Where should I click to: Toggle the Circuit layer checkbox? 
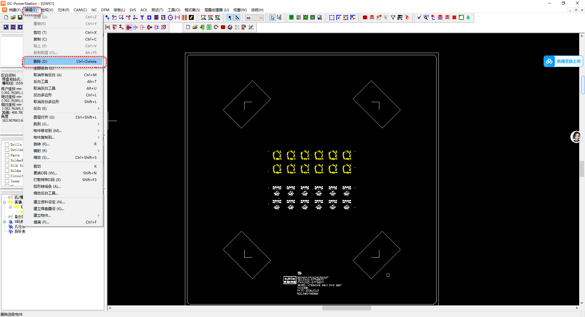coord(7,176)
